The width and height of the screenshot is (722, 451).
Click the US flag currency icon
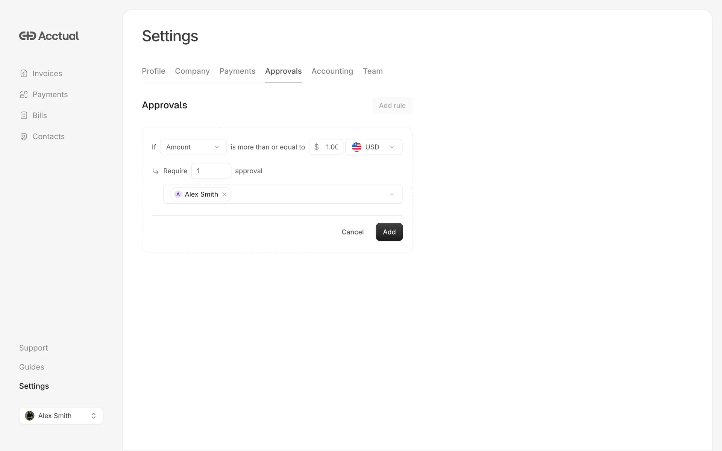tap(356, 147)
